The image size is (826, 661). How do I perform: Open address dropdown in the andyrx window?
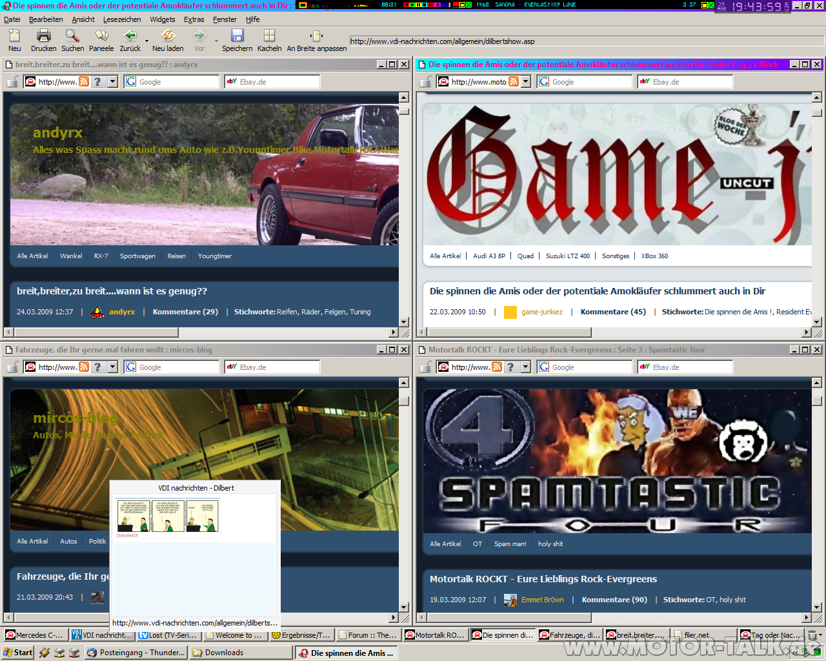[113, 81]
